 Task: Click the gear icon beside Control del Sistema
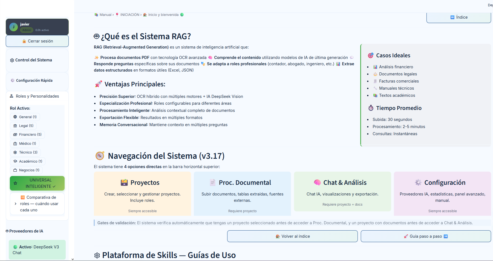tap(12, 60)
